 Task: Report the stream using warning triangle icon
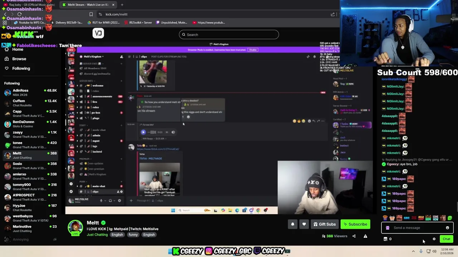click(365, 236)
